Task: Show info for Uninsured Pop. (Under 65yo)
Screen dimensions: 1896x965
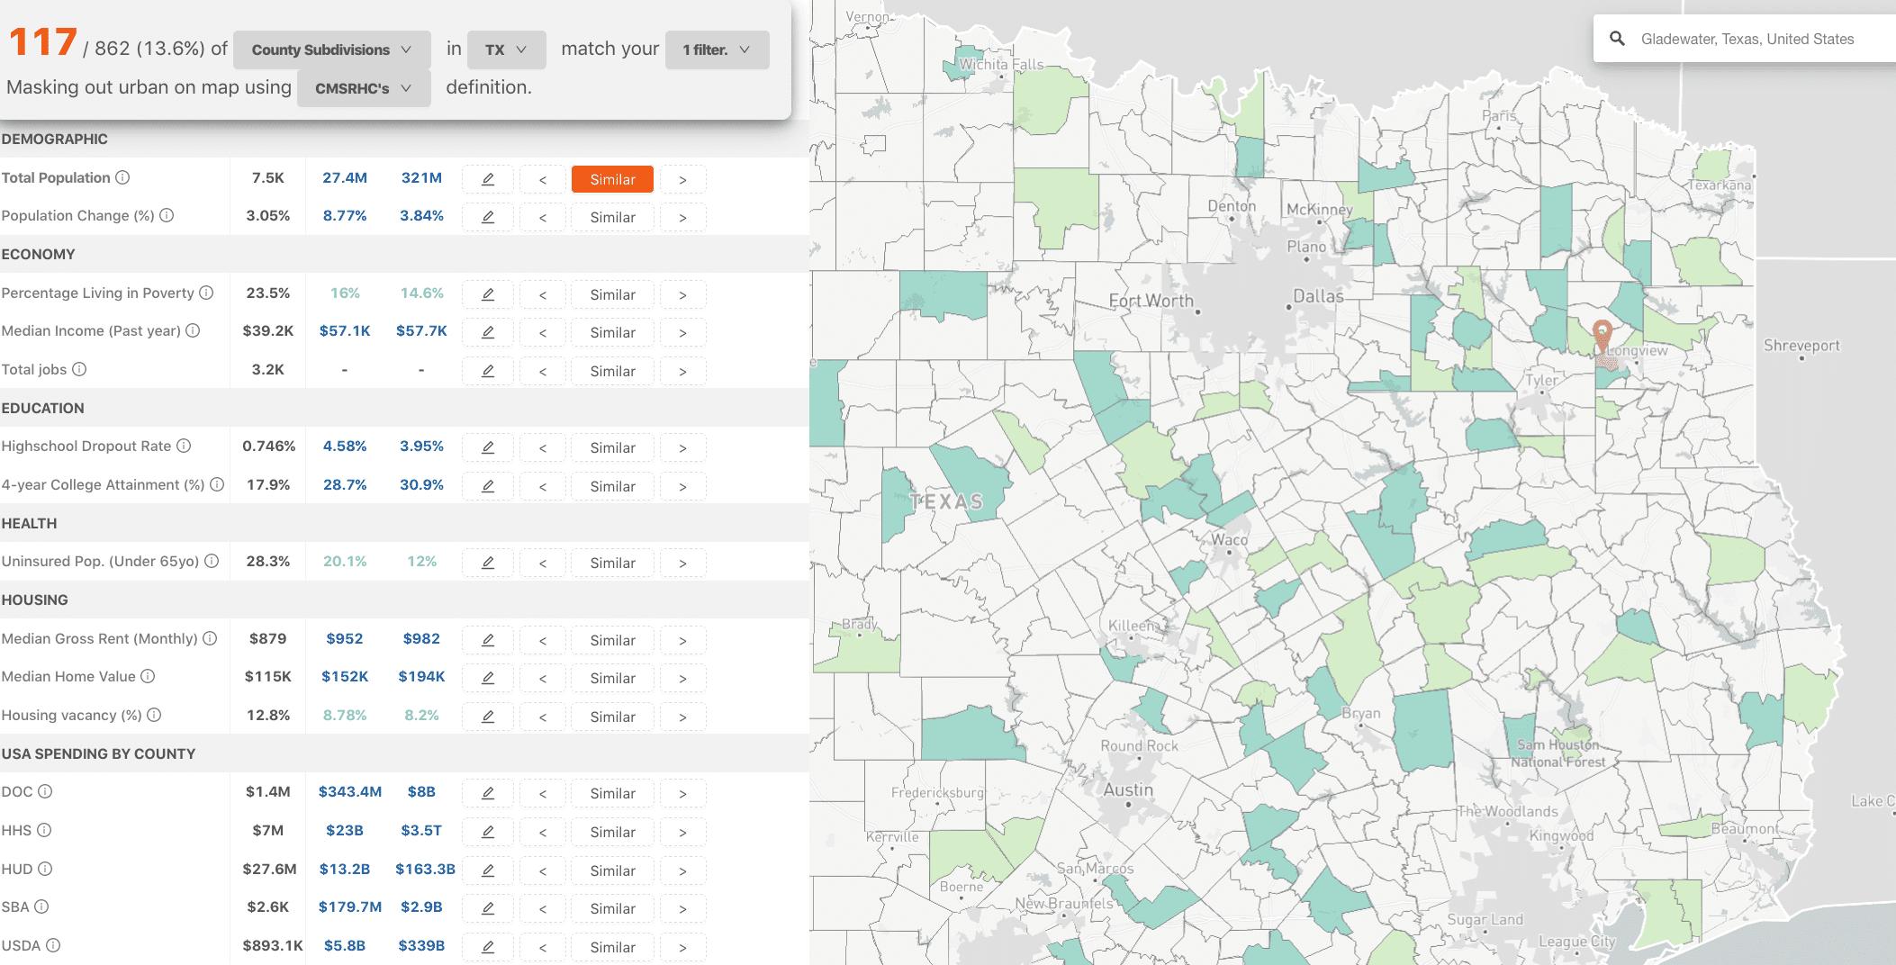Action: tap(212, 561)
